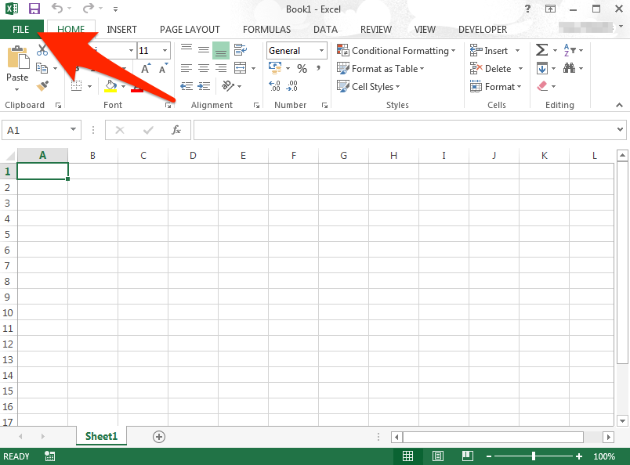The image size is (630, 465).
Task: Click the Clear eraser icon
Action: point(542,86)
